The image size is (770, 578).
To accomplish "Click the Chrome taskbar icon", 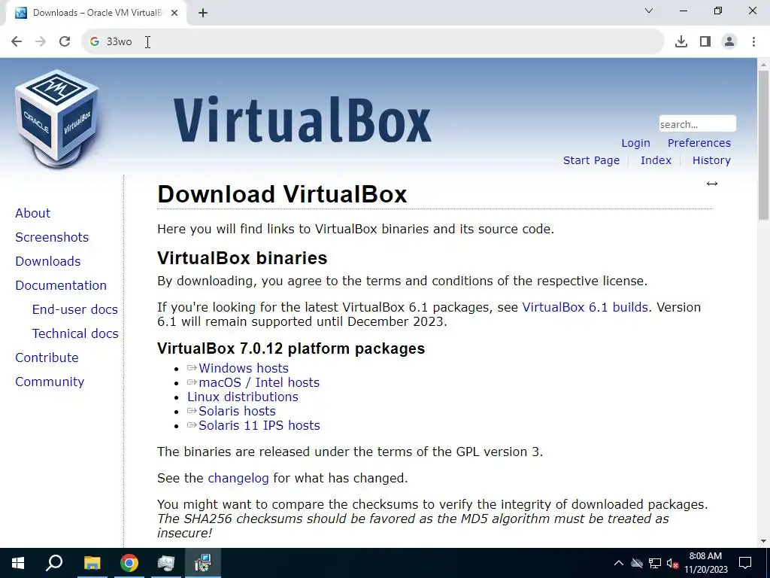I will [129, 563].
